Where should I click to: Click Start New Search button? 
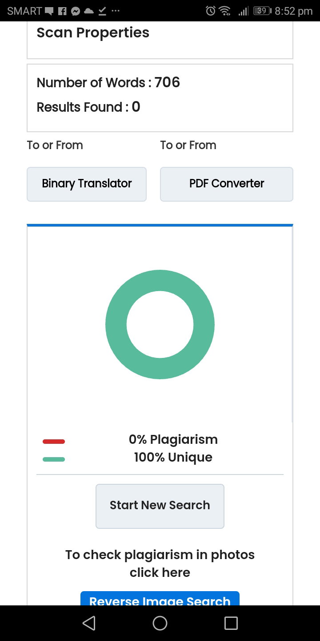pyautogui.click(x=160, y=506)
